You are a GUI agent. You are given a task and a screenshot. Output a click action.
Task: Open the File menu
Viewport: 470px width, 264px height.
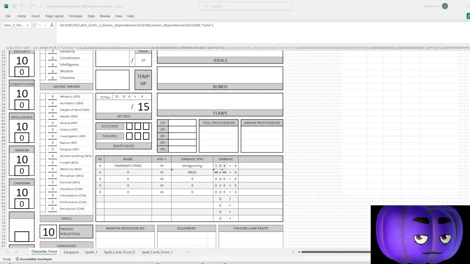pos(8,16)
